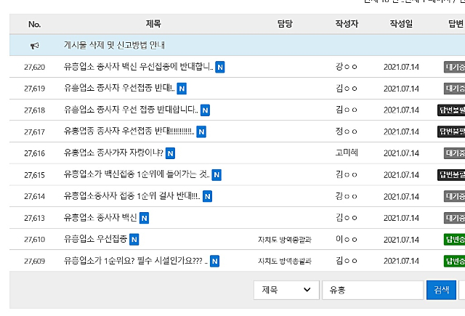
Task: Focus the search keyword field containing 유흥
Action: [x=373, y=290]
